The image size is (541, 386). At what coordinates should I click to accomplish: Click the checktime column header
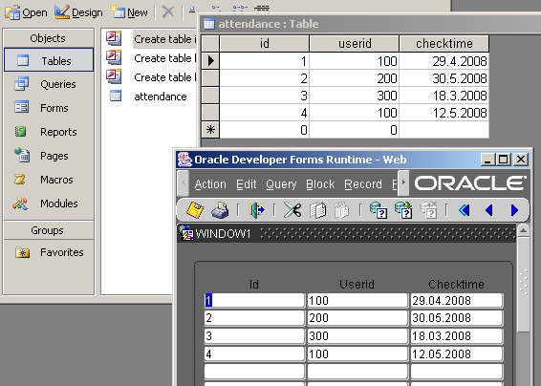444,43
